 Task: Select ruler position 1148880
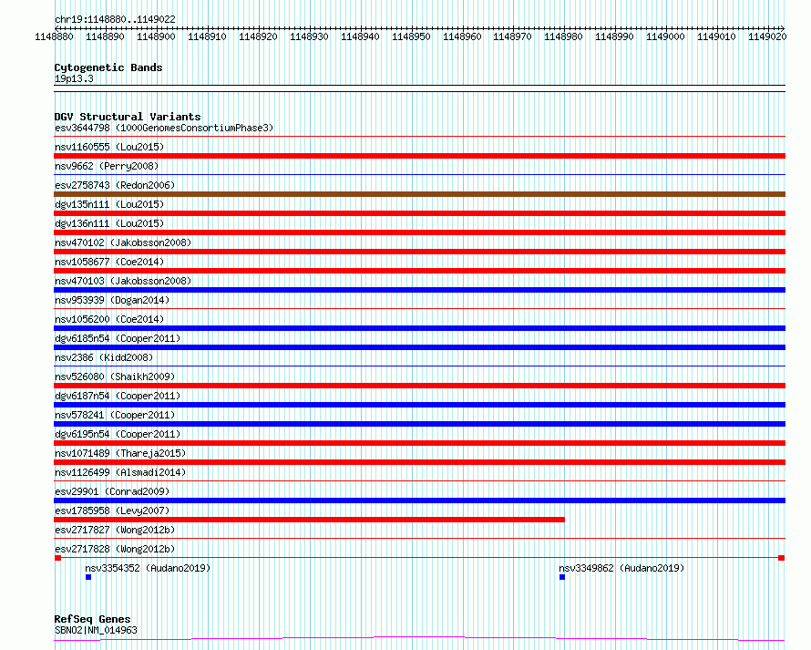tap(54, 36)
